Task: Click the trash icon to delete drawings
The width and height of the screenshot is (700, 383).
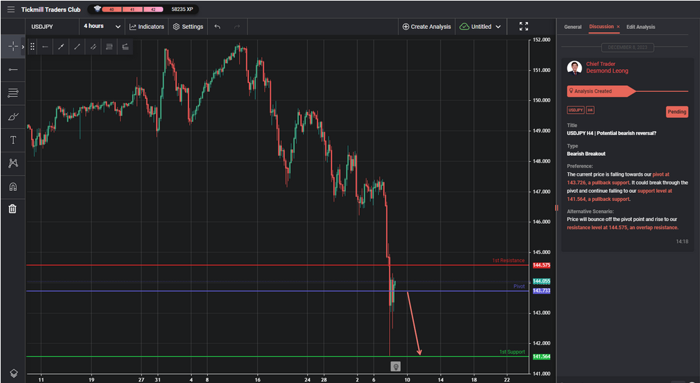Action: pyautogui.click(x=12, y=209)
